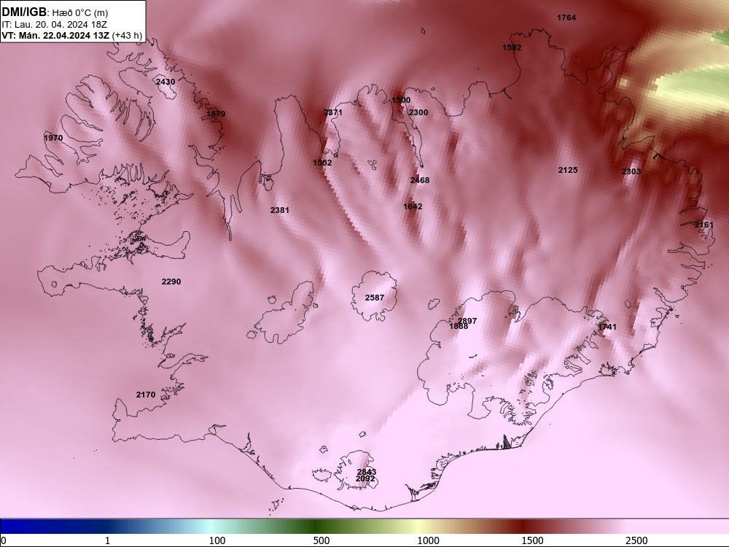Click the 'IT: Lau. 20. 04. 2024 18Z' line
This screenshot has width=729, height=547.
point(55,24)
